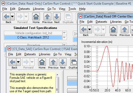Click the notes text scrollbar up arrow
Screen dimensions: 133x93
tap(57, 75)
